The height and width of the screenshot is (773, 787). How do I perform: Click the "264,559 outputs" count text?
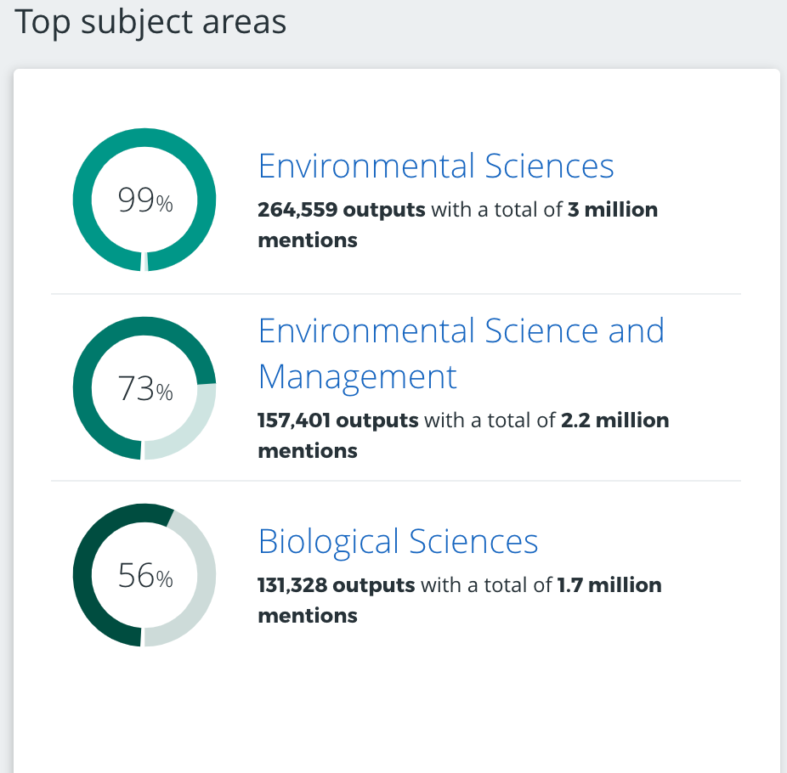click(342, 209)
